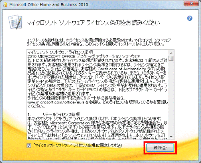Click the license text scroll down arrow

click(171, 137)
